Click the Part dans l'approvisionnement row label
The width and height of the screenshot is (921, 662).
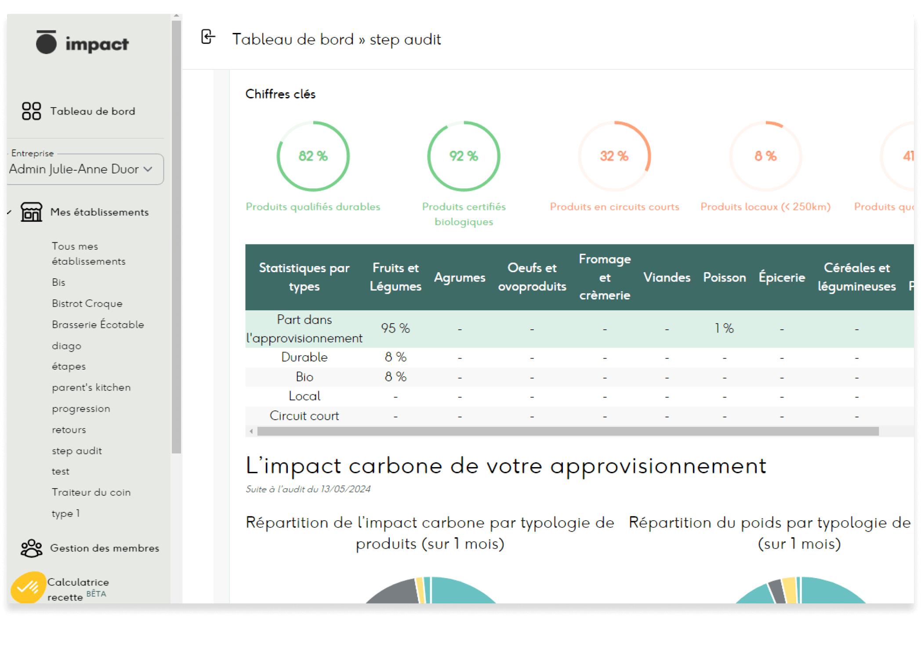point(304,329)
